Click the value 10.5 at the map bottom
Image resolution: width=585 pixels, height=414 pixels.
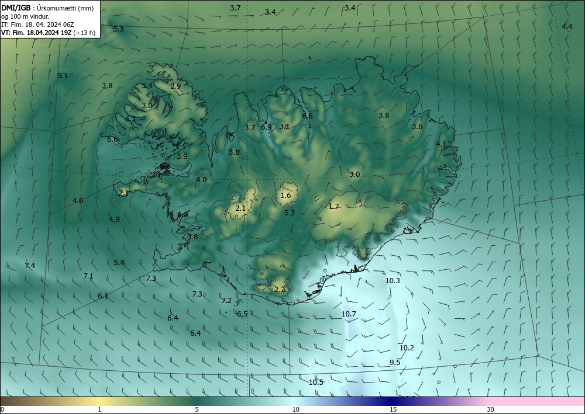pos(316,382)
